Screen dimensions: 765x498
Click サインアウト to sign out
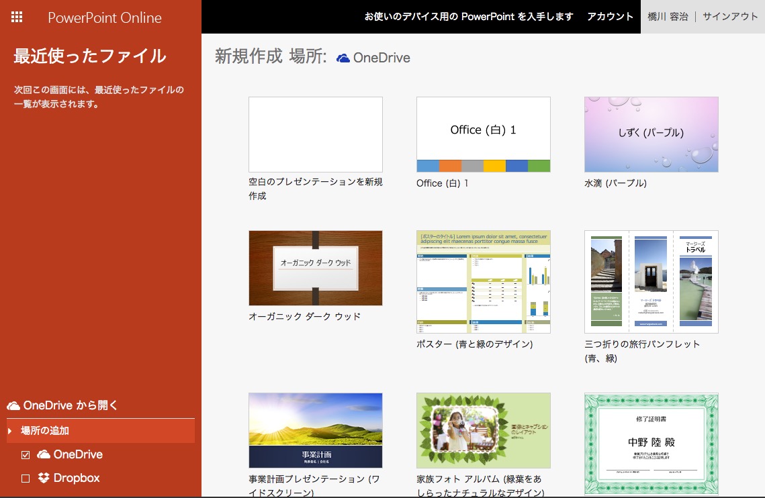tap(730, 17)
